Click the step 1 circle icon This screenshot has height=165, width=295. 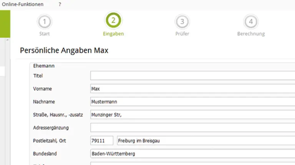(x=45, y=22)
